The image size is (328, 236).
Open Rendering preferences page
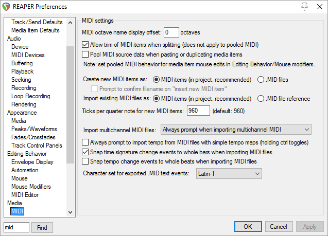(x=24, y=104)
